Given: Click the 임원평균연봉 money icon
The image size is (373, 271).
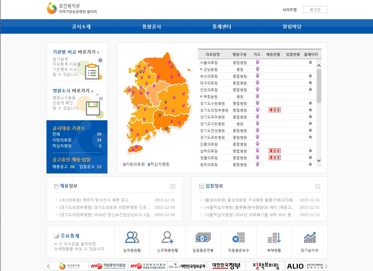Looking at the screenshot, I should [203, 237].
